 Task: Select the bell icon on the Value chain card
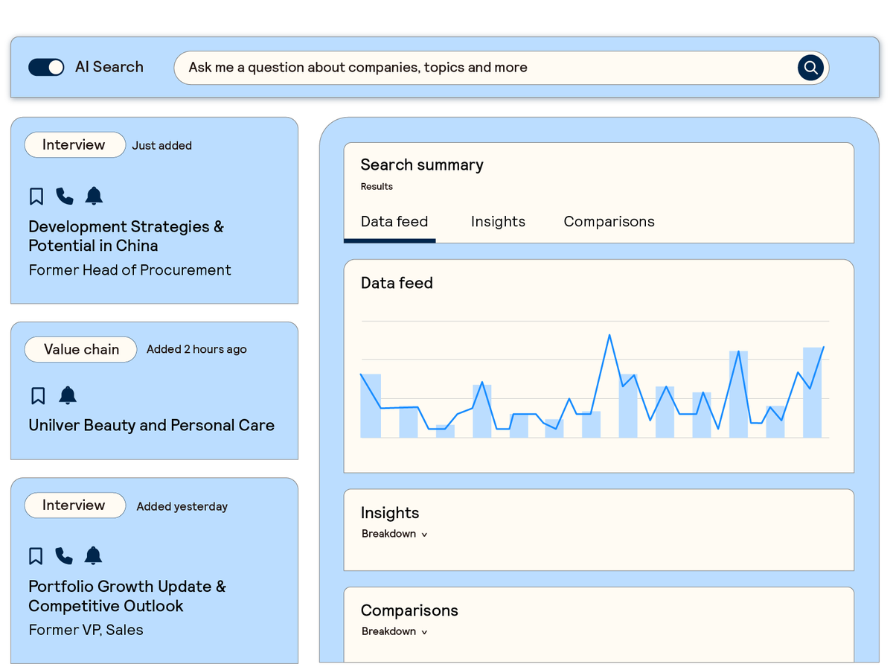(x=68, y=395)
